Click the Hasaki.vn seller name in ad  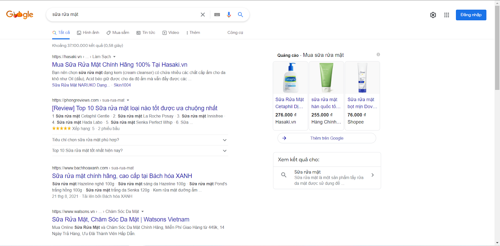point(286,122)
